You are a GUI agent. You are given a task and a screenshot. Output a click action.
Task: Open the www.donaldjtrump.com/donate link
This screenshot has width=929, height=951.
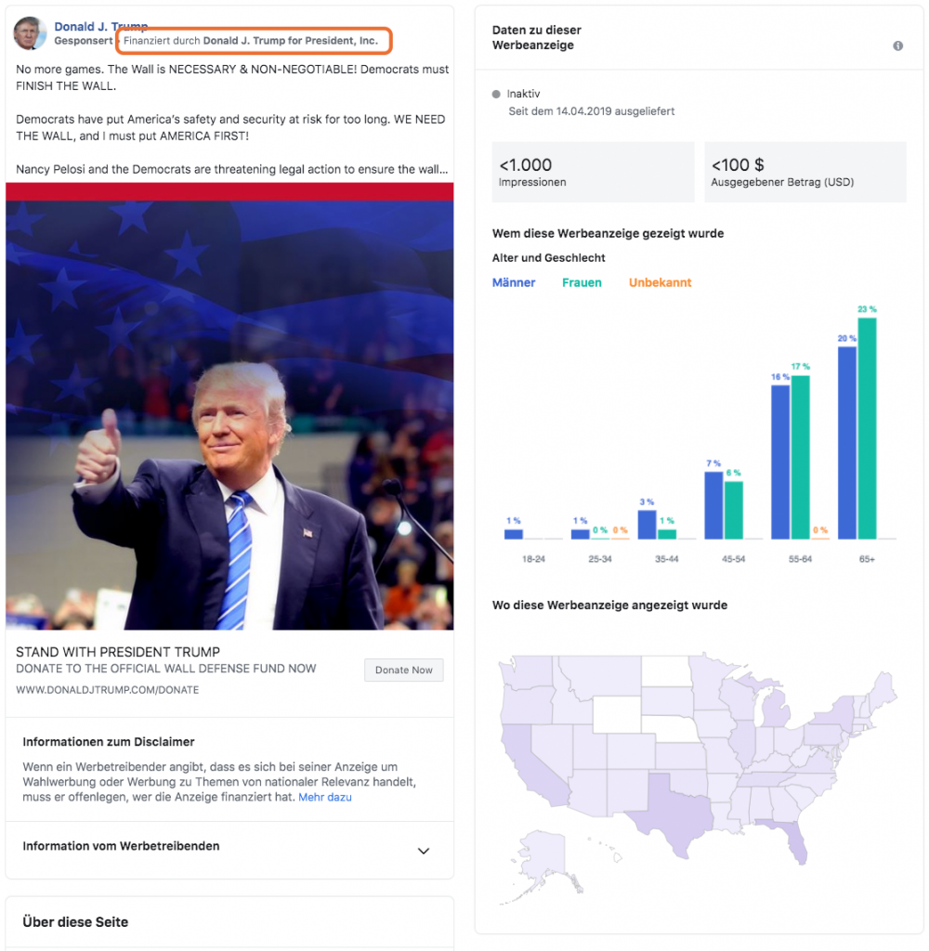107,690
